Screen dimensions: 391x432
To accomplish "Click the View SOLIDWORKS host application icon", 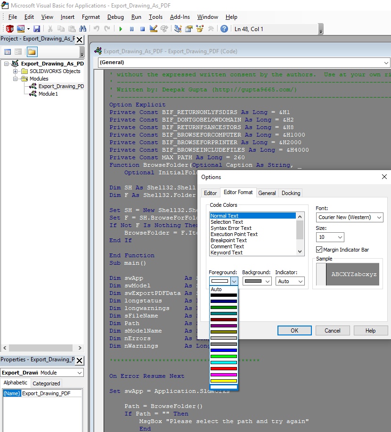I will (x=9, y=29).
